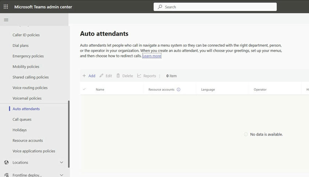Viewport: 309px width, 177px height.
Task: Open Resource accounts in sidebar
Action: click(x=28, y=141)
